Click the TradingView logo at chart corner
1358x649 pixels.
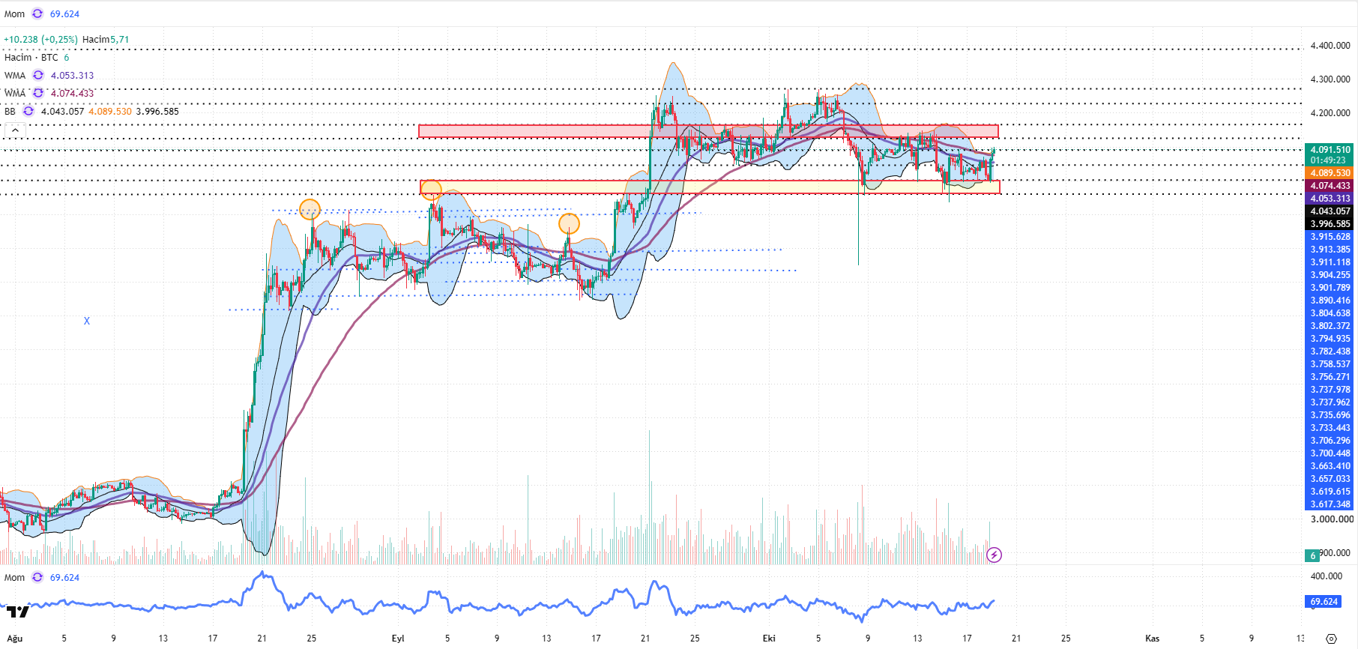18,612
